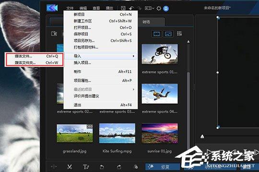Expand the 最近的项目 submenu
The height and width of the screenshot is (172, 259).
(x=101, y=89)
